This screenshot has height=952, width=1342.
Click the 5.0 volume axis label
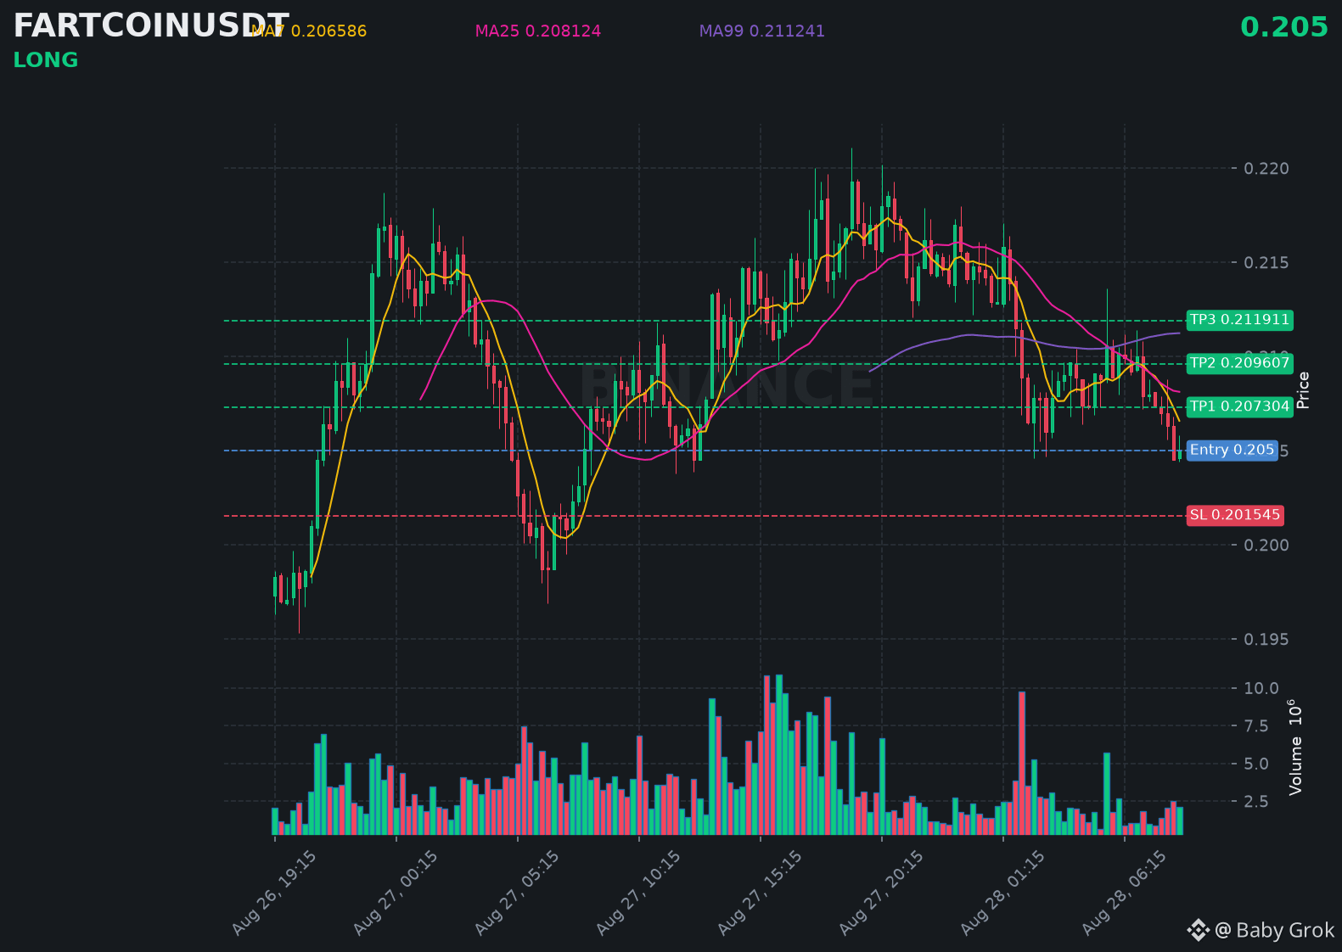pyautogui.click(x=1256, y=764)
